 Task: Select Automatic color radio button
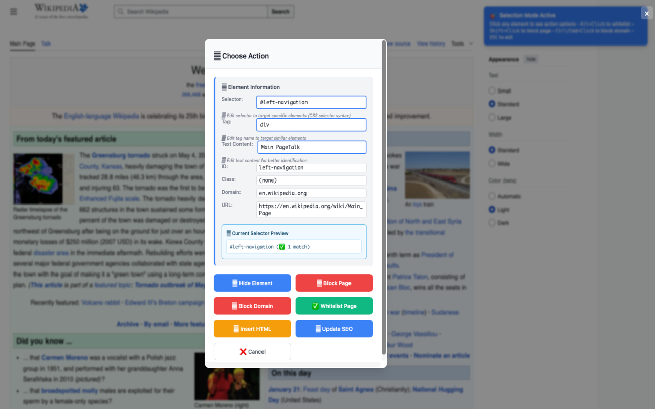coord(492,196)
